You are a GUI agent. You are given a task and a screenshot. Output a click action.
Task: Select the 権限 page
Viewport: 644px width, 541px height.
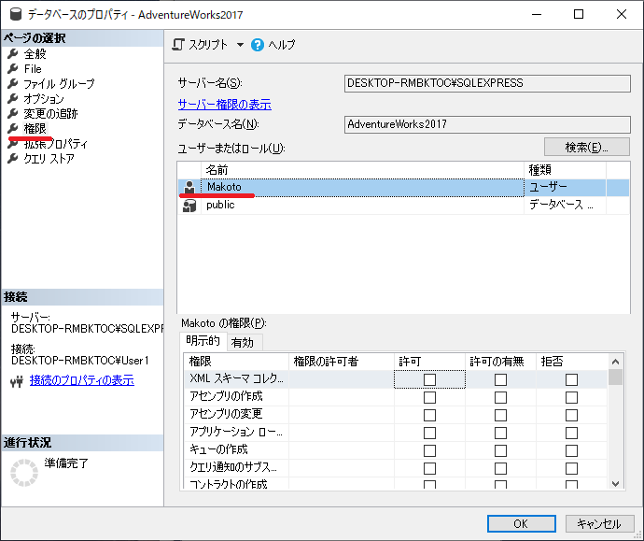tap(35, 129)
